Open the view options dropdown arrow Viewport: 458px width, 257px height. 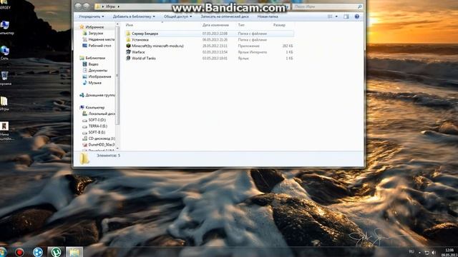tap(336, 16)
